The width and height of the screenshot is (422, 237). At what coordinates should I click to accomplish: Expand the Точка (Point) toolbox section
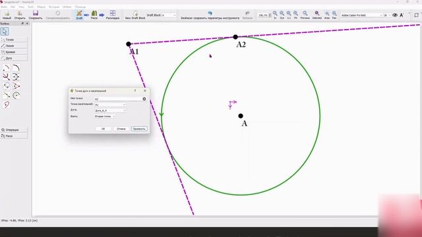tap(14, 39)
